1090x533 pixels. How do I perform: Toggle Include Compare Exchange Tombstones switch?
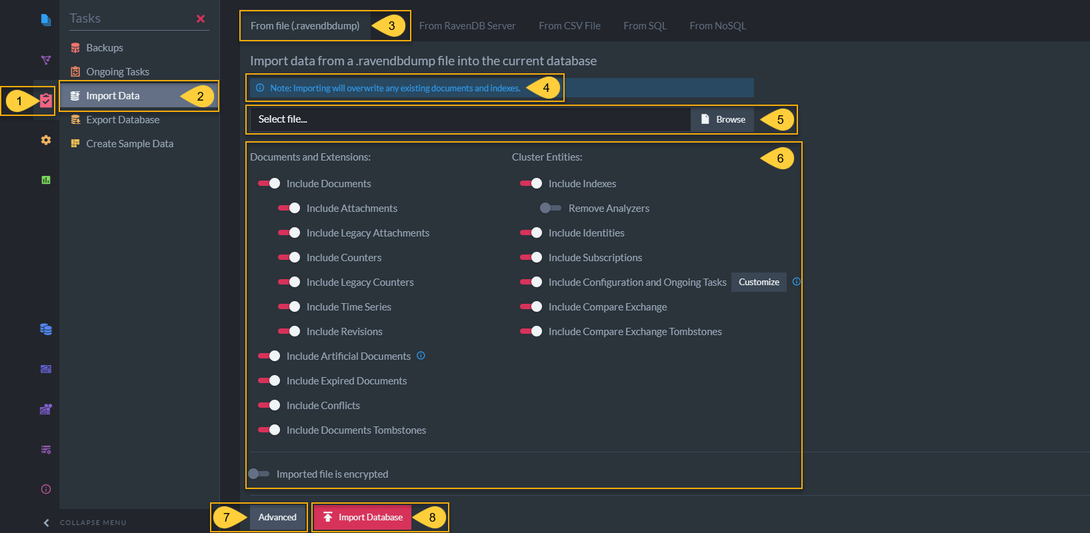[531, 331]
